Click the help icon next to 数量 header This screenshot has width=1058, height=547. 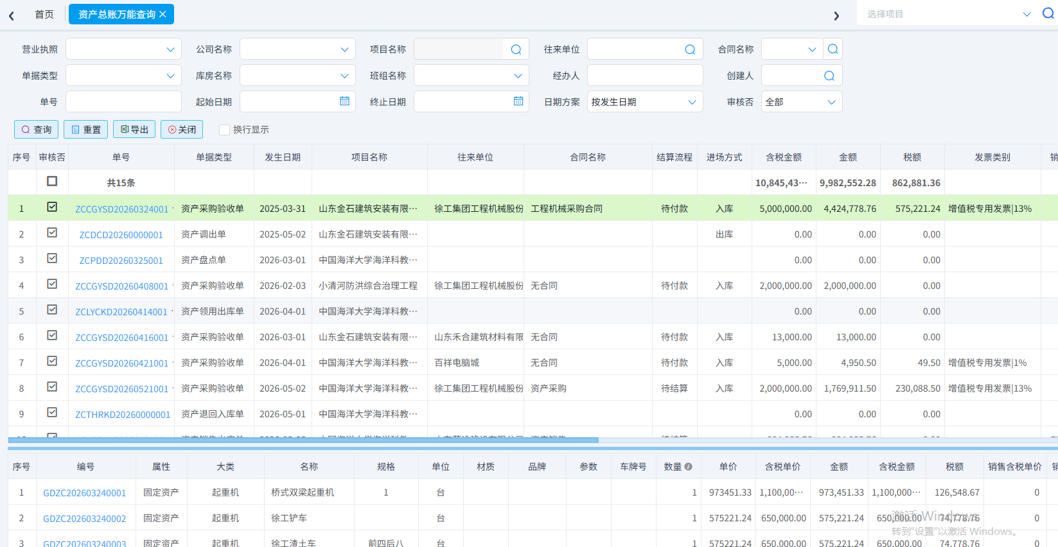pos(689,467)
